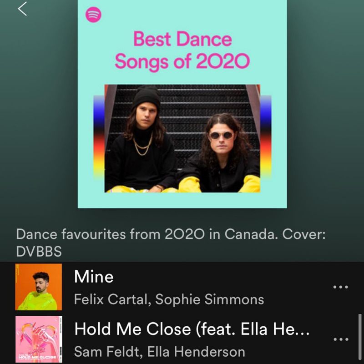The height and width of the screenshot is (364, 364).
Task: Select the Ella Henderson artist name
Action: pos(196,351)
